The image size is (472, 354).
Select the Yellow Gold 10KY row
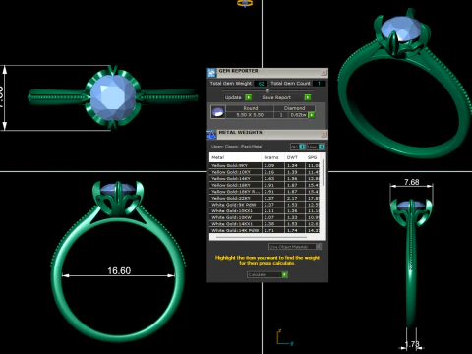coord(265,172)
